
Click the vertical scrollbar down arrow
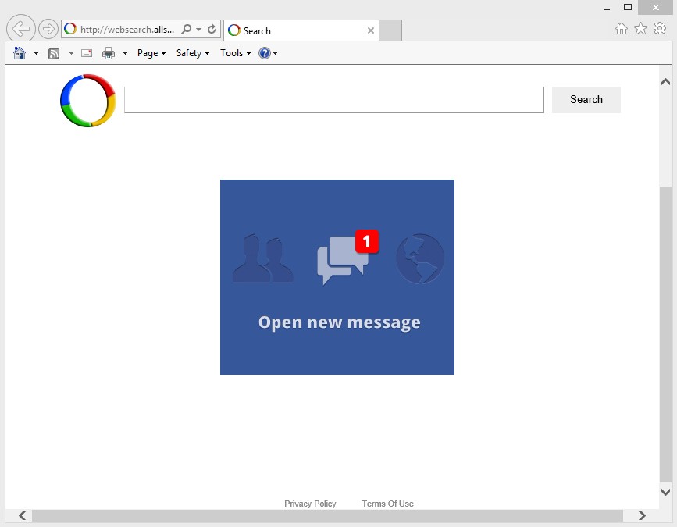point(665,492)
